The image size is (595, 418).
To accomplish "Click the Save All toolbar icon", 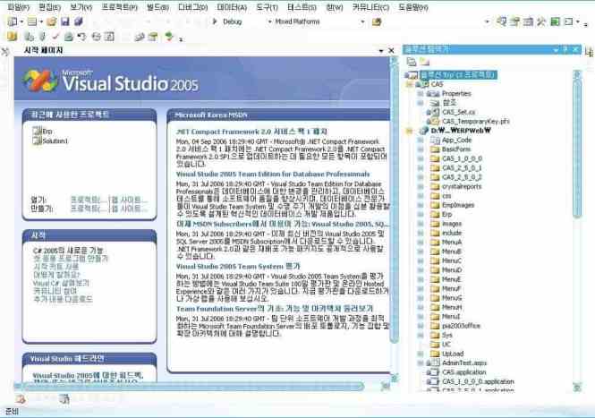I will click(78, 21).
